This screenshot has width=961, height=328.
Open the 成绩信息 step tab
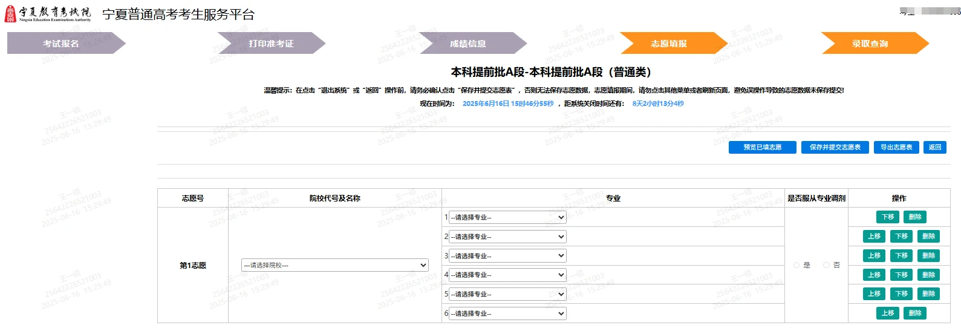coord(467,44)
